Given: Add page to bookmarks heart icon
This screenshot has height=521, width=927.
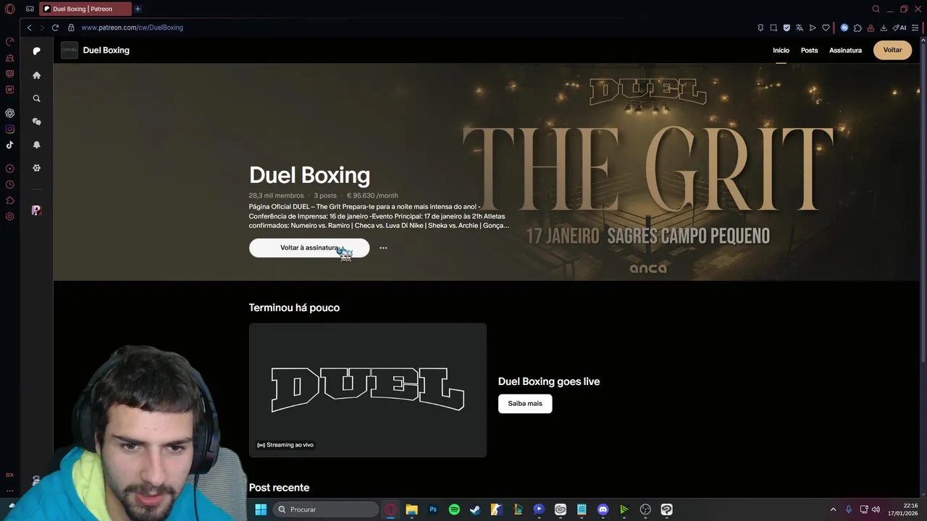Looking at the screenshot, I should click(826, 27).
